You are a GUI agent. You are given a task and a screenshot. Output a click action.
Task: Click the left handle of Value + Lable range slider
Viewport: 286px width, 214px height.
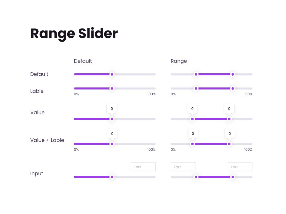point(192,144)
